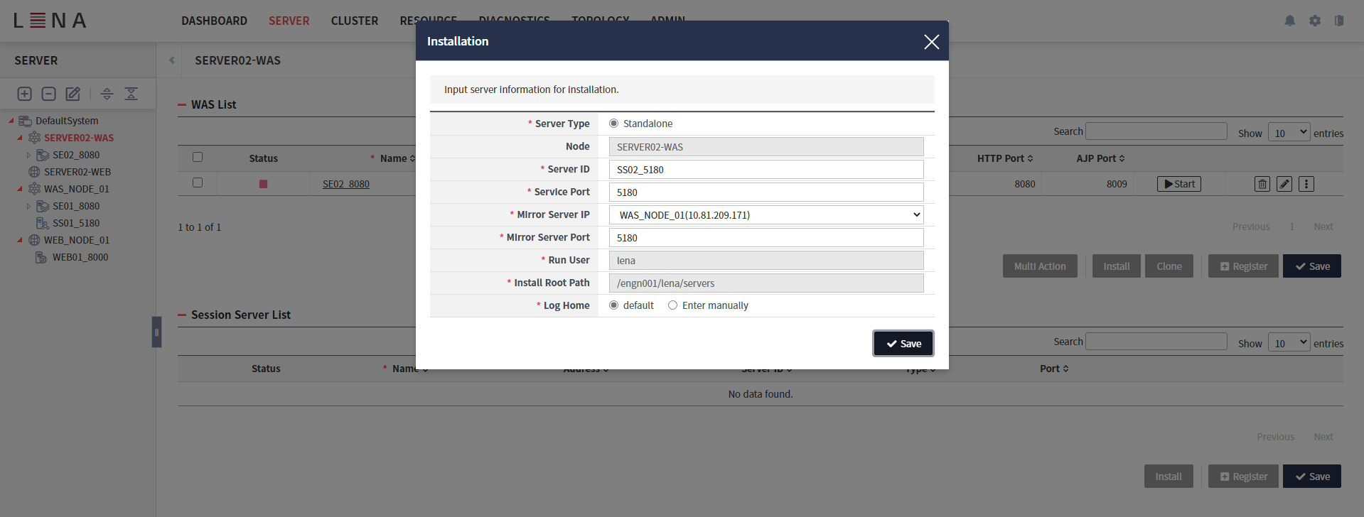Image resolution: width=1364 pixels, height=517 pixels.
Task: Open the settings gear icon in the header
Action: click(1315, 21)
